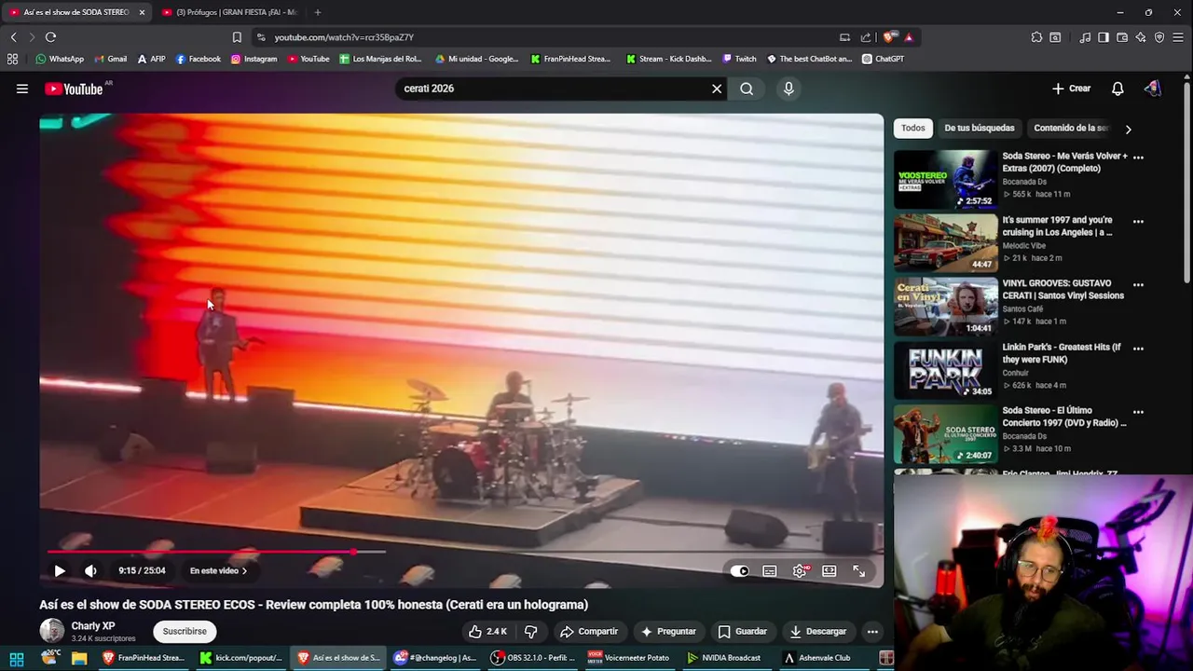Switch to OBS 32.1.0 taskbar window
The height and width of the screenshot is (671, 1193).
[x=534, y=658]
